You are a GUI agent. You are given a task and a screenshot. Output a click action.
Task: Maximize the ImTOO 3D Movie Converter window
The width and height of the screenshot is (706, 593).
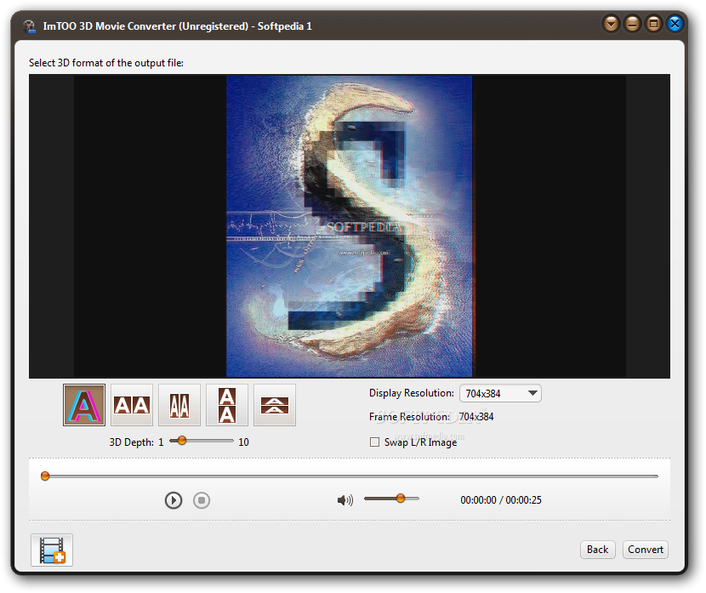(653, 24)
